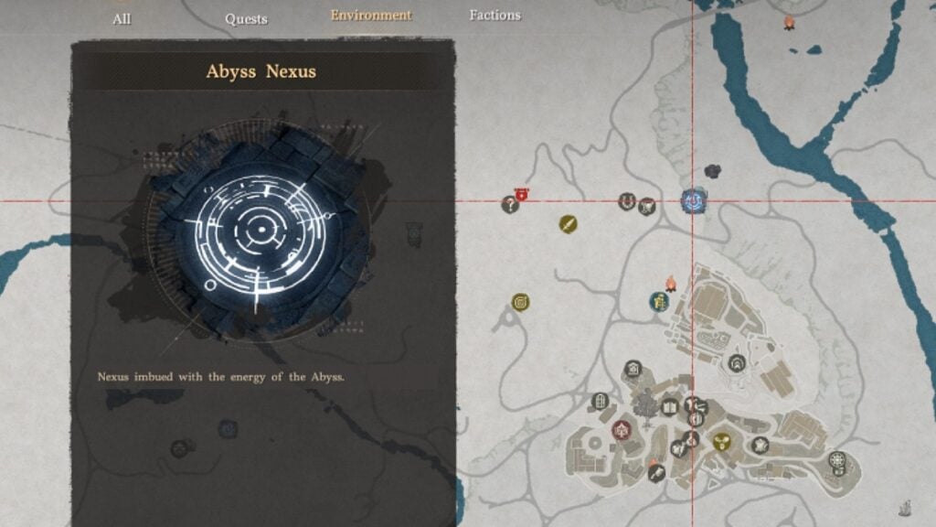
Task: Select the teal tower icon near campfire
Action: coord(659,302)
